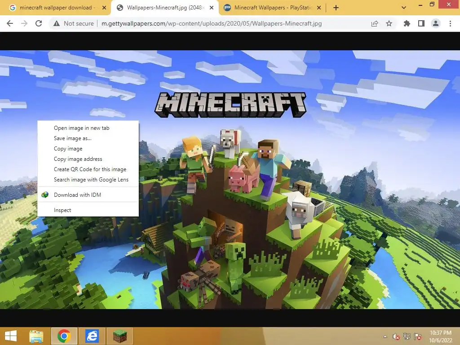The width and height of the screenshot is (460, 345).
Task: Restore down the Chrome window
Action: pos(432,4)
